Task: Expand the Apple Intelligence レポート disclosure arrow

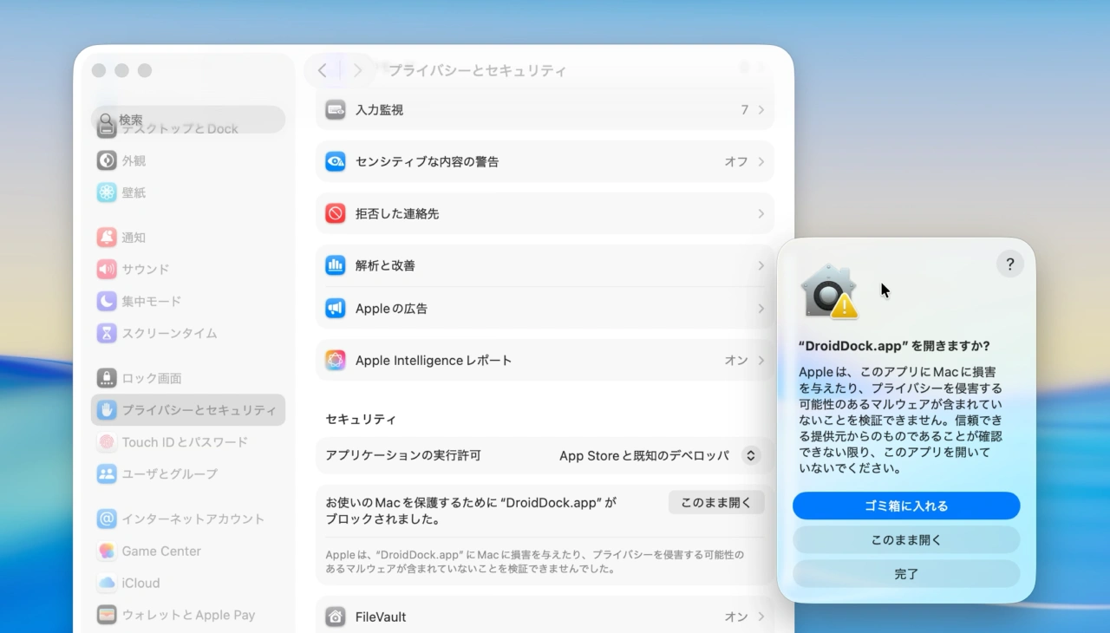Action: (760, 360)
